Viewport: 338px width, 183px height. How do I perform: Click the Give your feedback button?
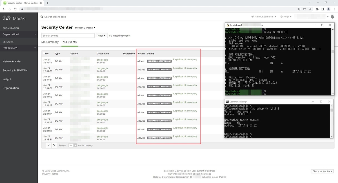(322, 171)
